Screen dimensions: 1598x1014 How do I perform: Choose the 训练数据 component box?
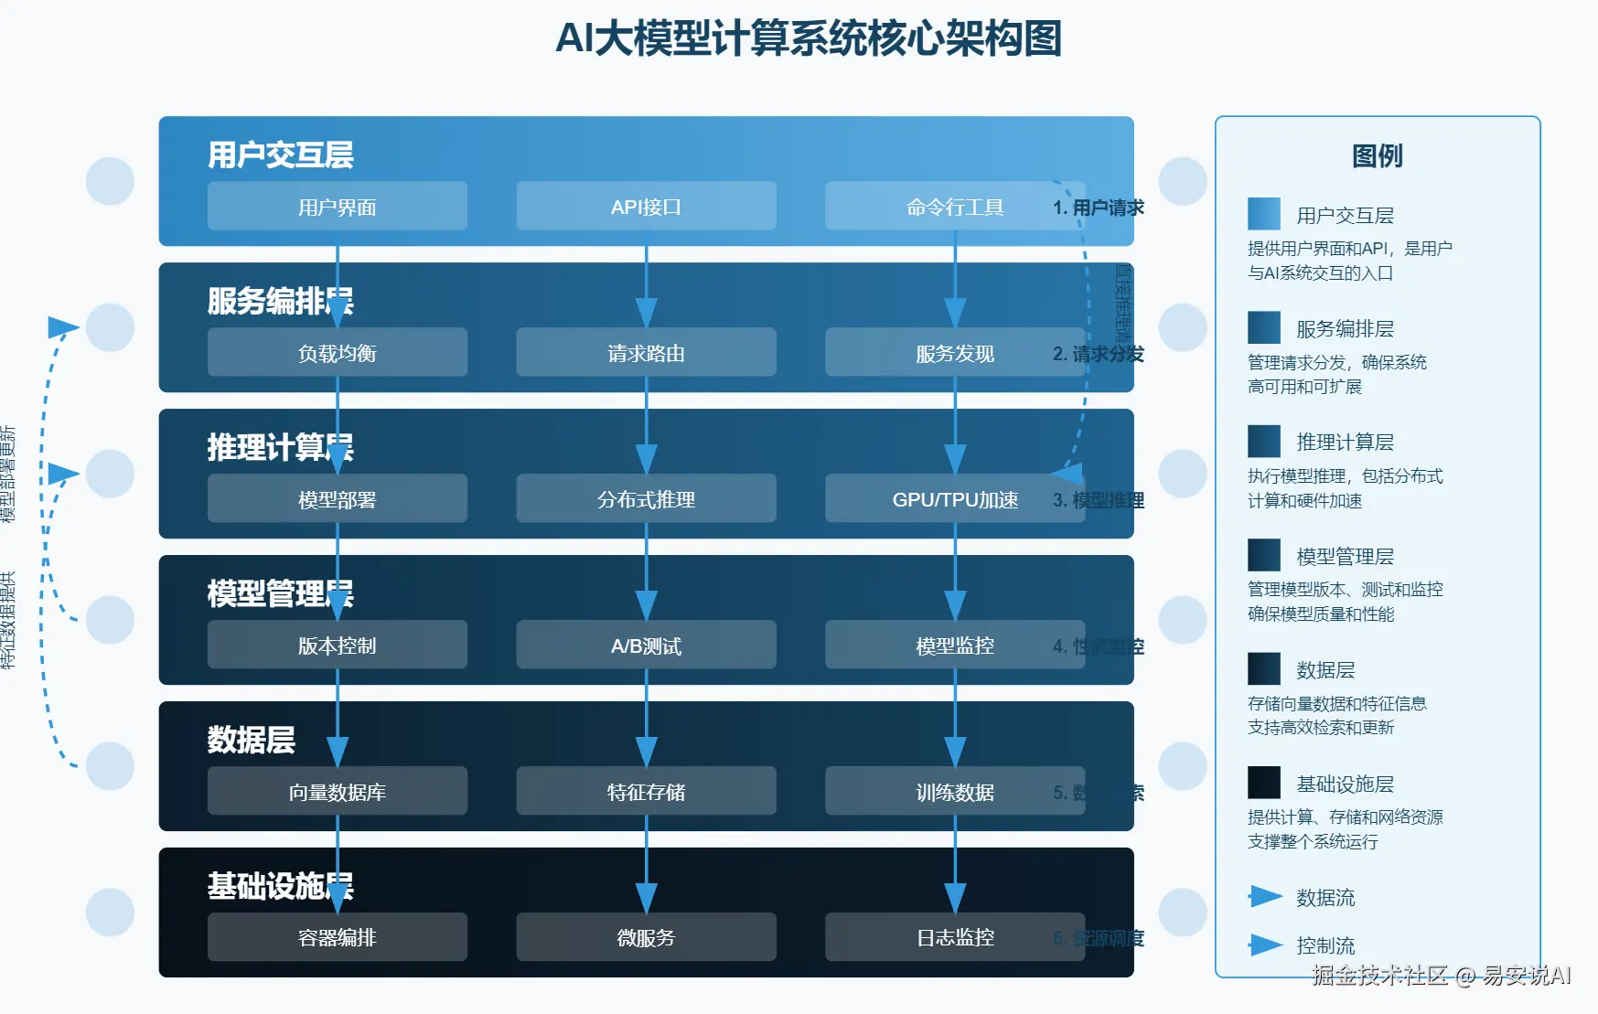(955, 791)
